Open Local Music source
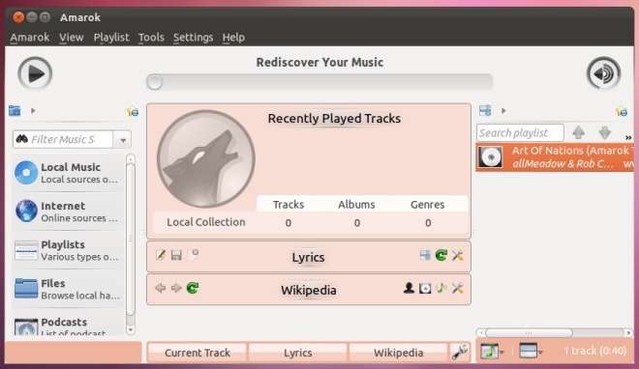639x369 pixels. (x=68, y=173)
